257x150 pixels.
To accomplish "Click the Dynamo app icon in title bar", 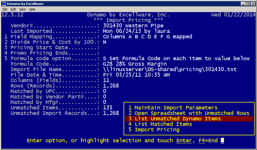I will pos(4,4).
